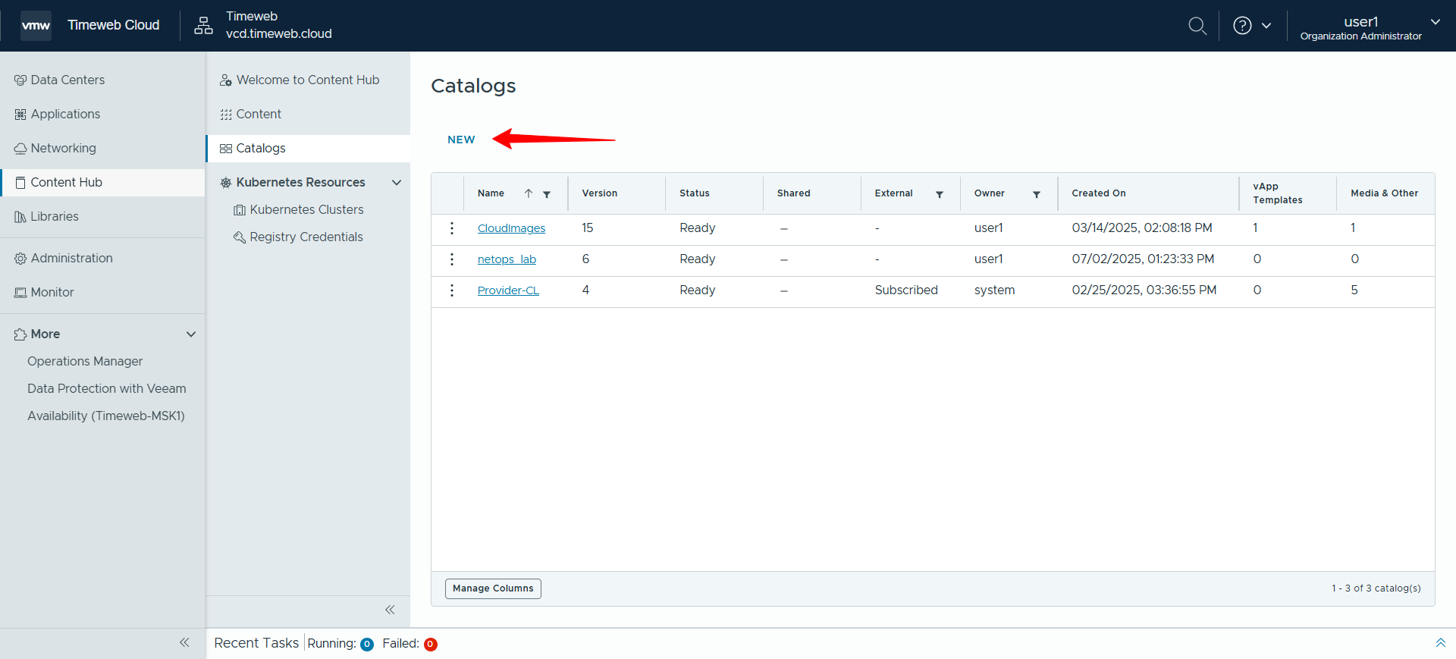
Task: Open Operations Manager link
Action: [85, 361]
